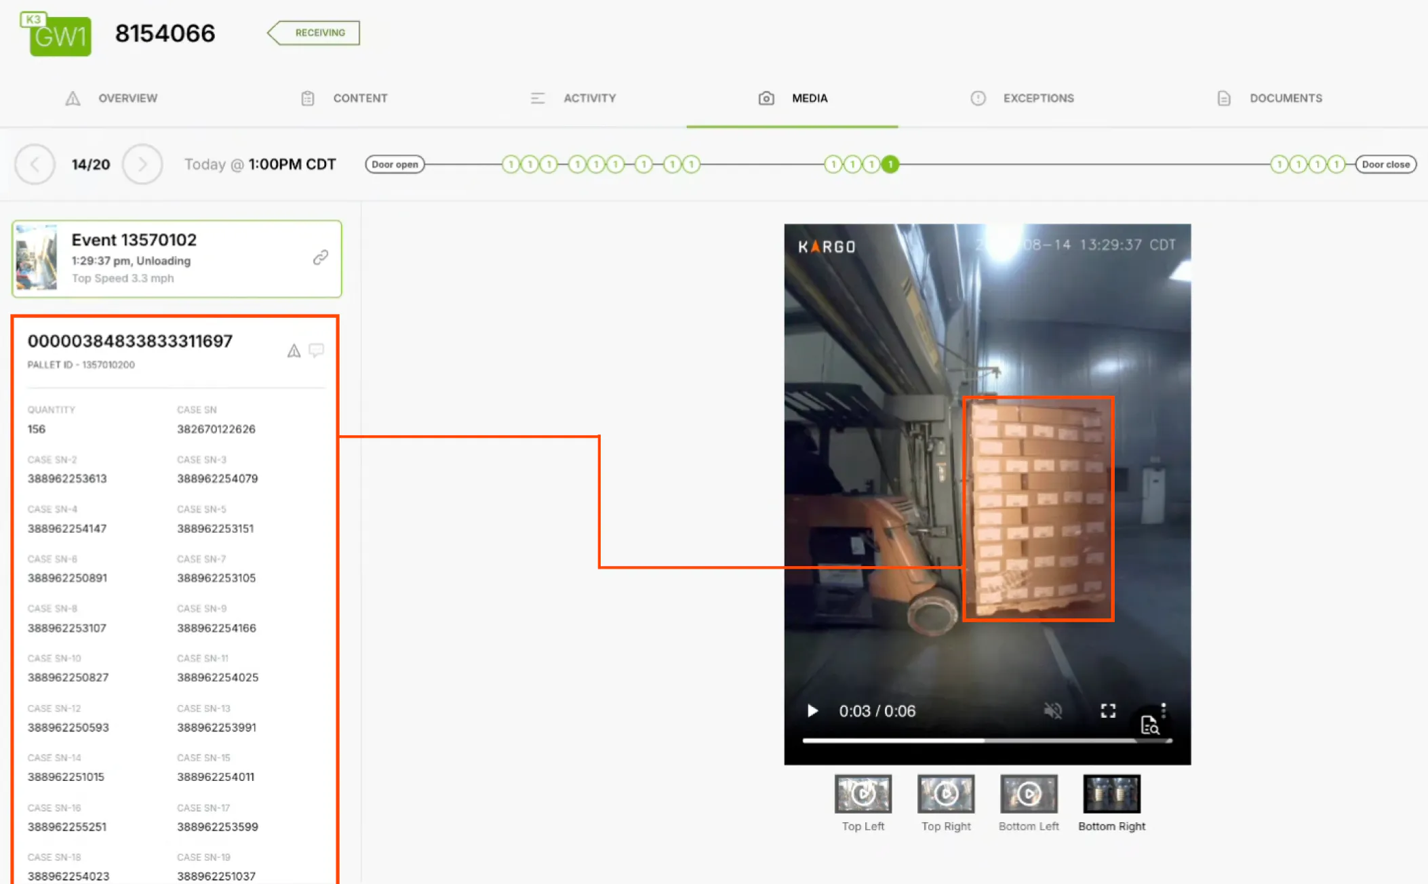Go to the Exceptions tab

coord(1022,98)
